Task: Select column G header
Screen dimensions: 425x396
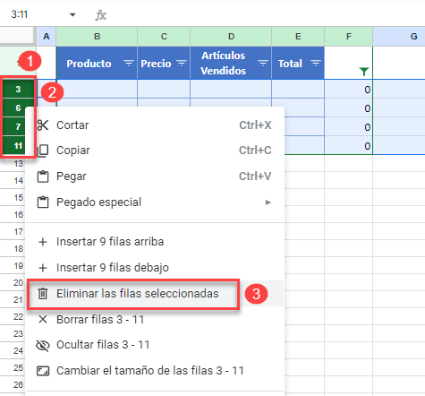Action: coord(399,37)
